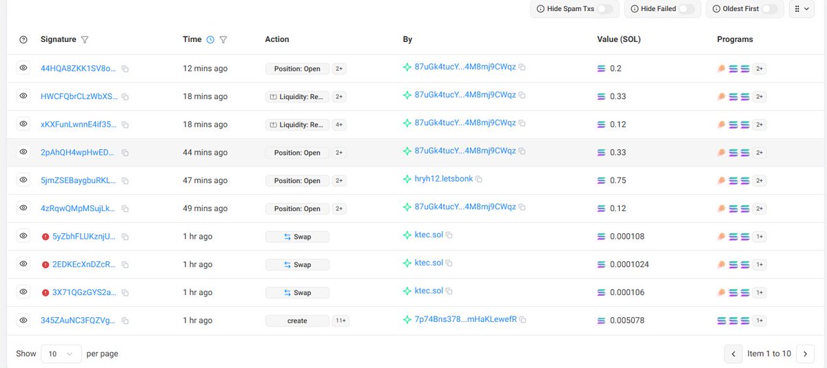Click the Signature filter funnel icon

pyautogui.click(x=85, y=40)
